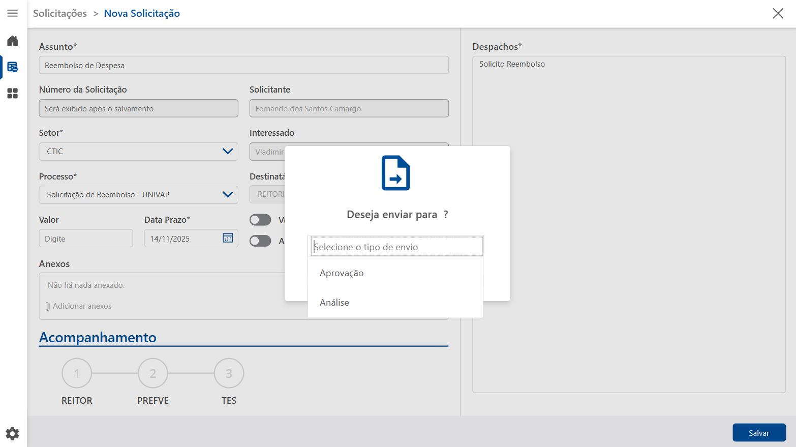Click the Valor input field
The width and height of the screenshot is (796, 447).
tap(86, 239)
